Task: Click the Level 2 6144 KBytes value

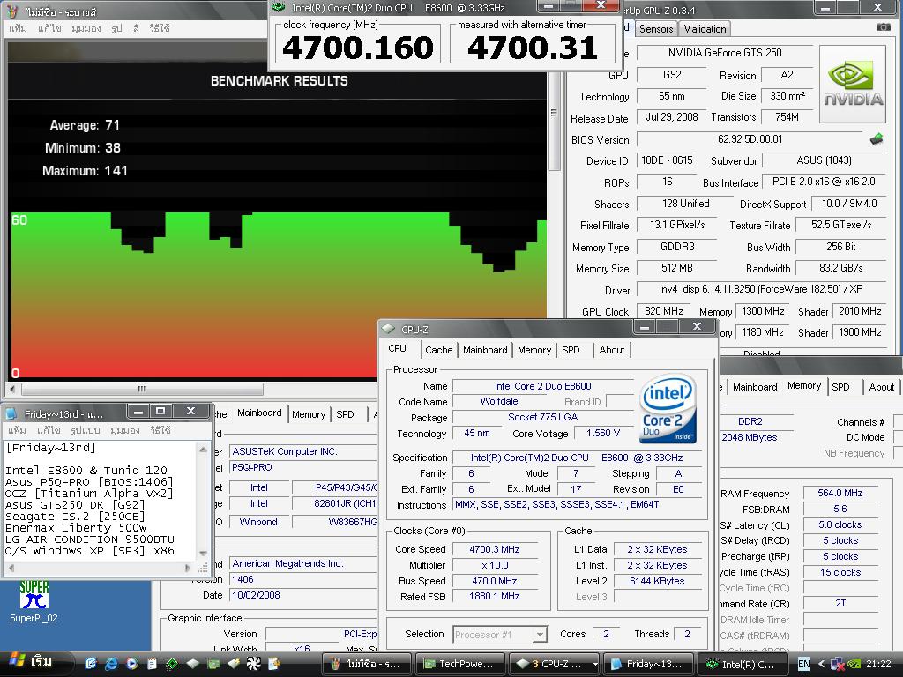Action: tap(657, 581)
